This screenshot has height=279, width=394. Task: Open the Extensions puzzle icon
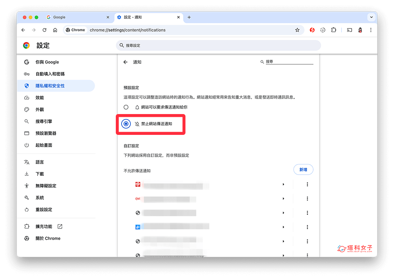(334, 30)
